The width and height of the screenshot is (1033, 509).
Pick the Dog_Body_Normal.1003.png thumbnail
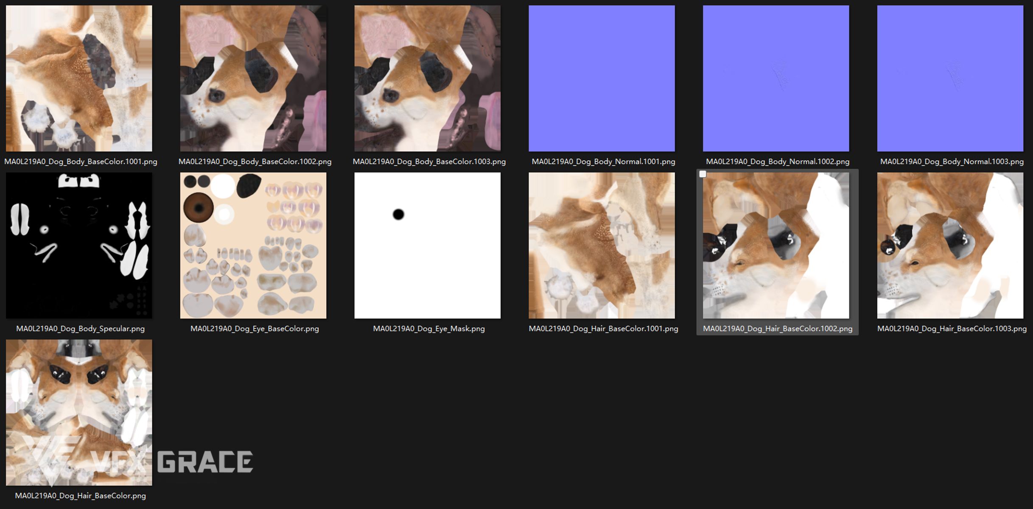[x=950, y=78]
